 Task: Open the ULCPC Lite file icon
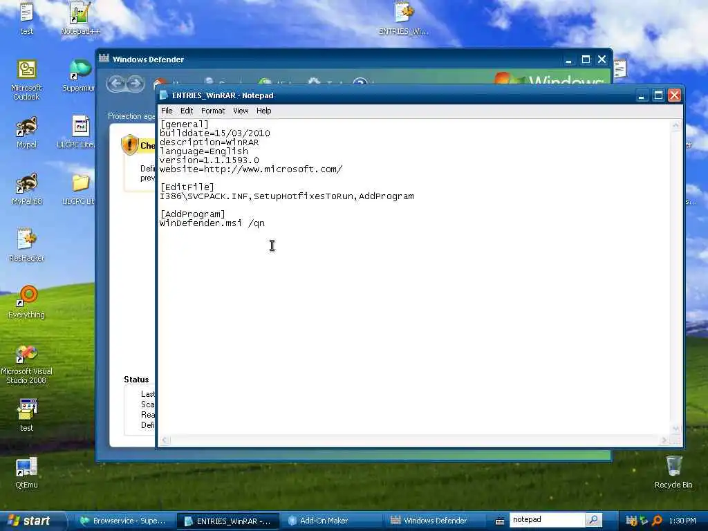tap(77, 132)
